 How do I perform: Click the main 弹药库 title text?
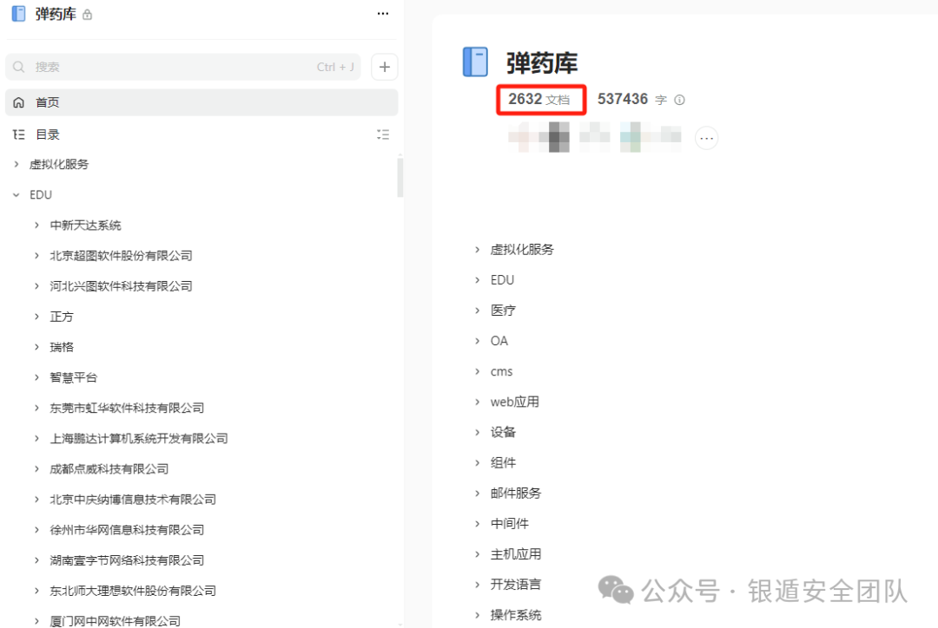(542, 62)
